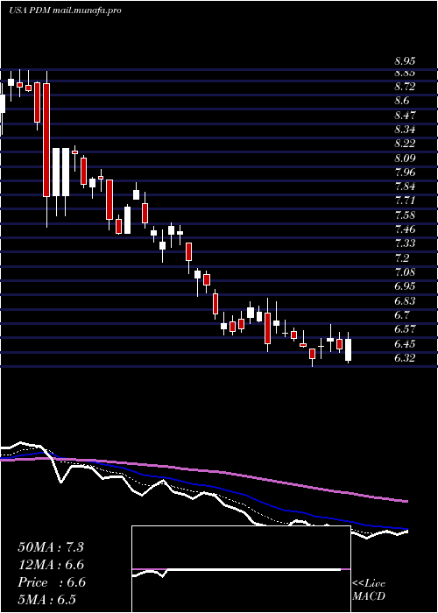Image resolution: width=438 pixels, height=613 pixels.
Task: Click the 7.96 price axis label
Action: (405, 173)
